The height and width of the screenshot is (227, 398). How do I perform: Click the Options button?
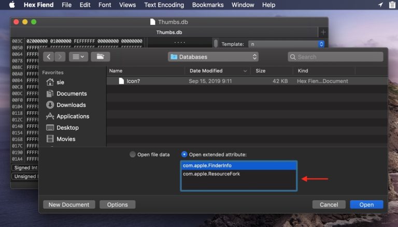[x=117, y=205]
